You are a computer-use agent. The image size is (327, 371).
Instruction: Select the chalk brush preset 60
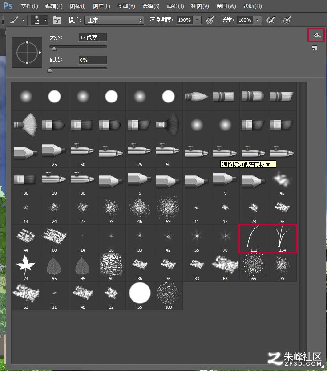click(x=54, y=239)
